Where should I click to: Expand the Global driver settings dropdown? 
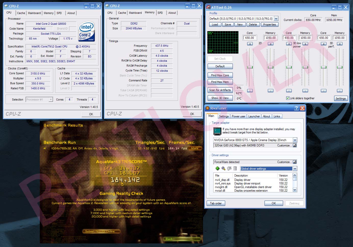click(295, 169)
